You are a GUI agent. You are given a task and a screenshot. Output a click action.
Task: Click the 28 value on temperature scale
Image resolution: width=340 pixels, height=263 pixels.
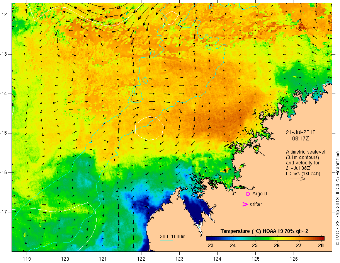(321, 246)
